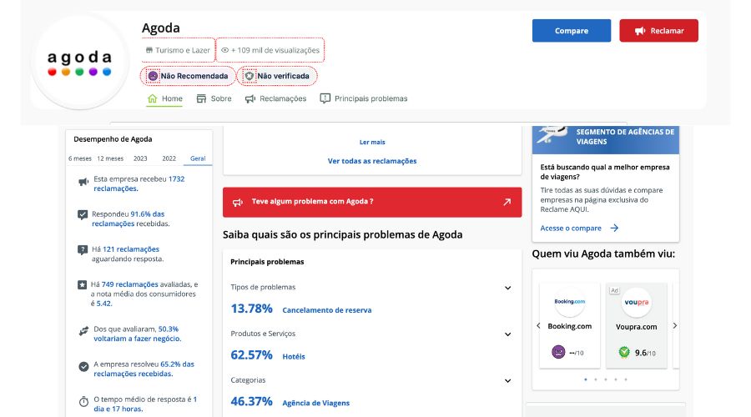Click the Ler mais link
This screenshot has width=751, height=417.
click(372, 142)
